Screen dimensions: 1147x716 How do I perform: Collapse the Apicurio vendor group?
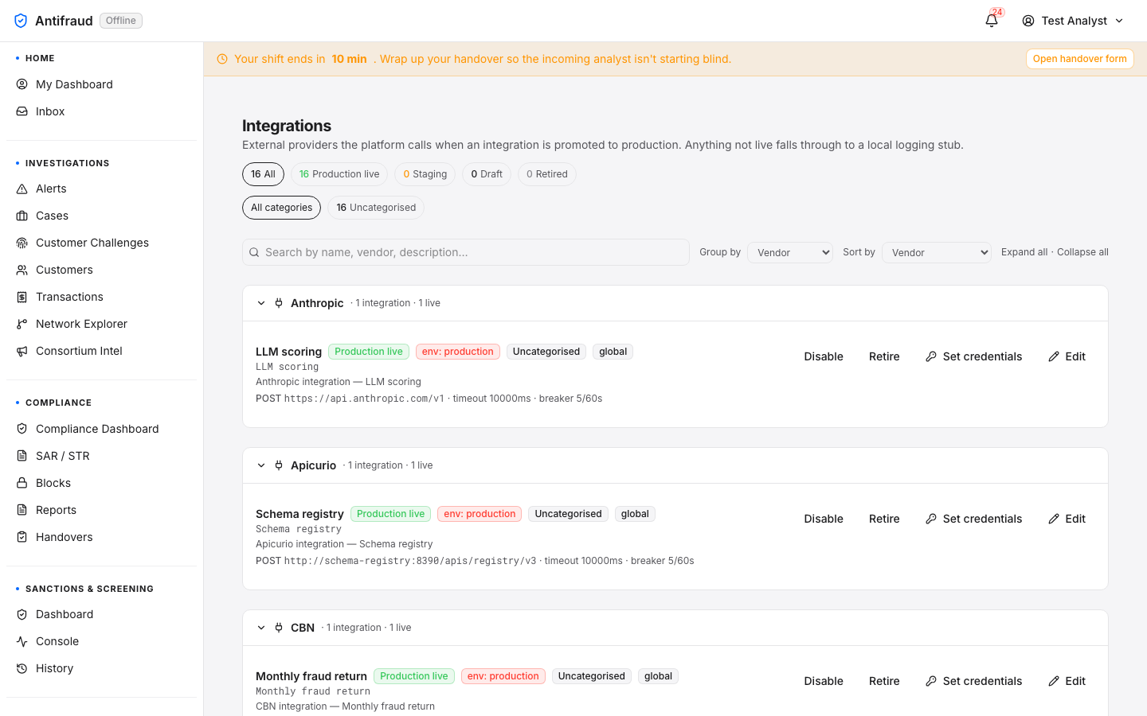tap(261, 465)
